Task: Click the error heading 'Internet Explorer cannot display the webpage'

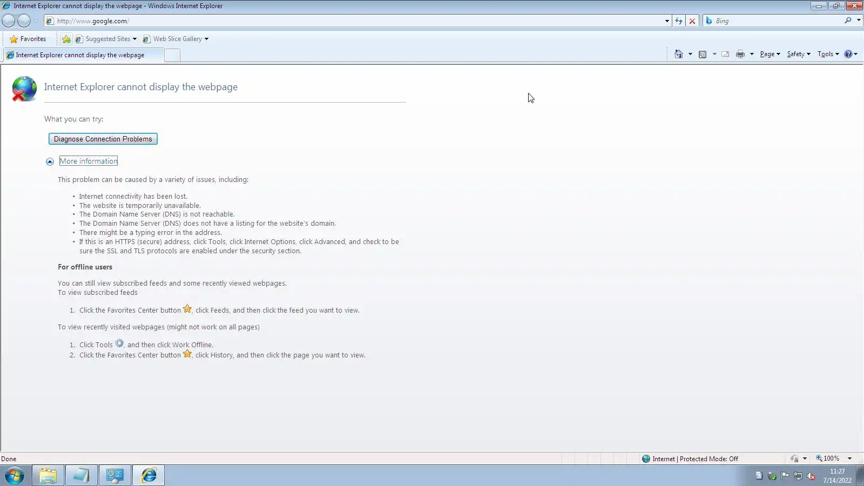Action: 141,87
